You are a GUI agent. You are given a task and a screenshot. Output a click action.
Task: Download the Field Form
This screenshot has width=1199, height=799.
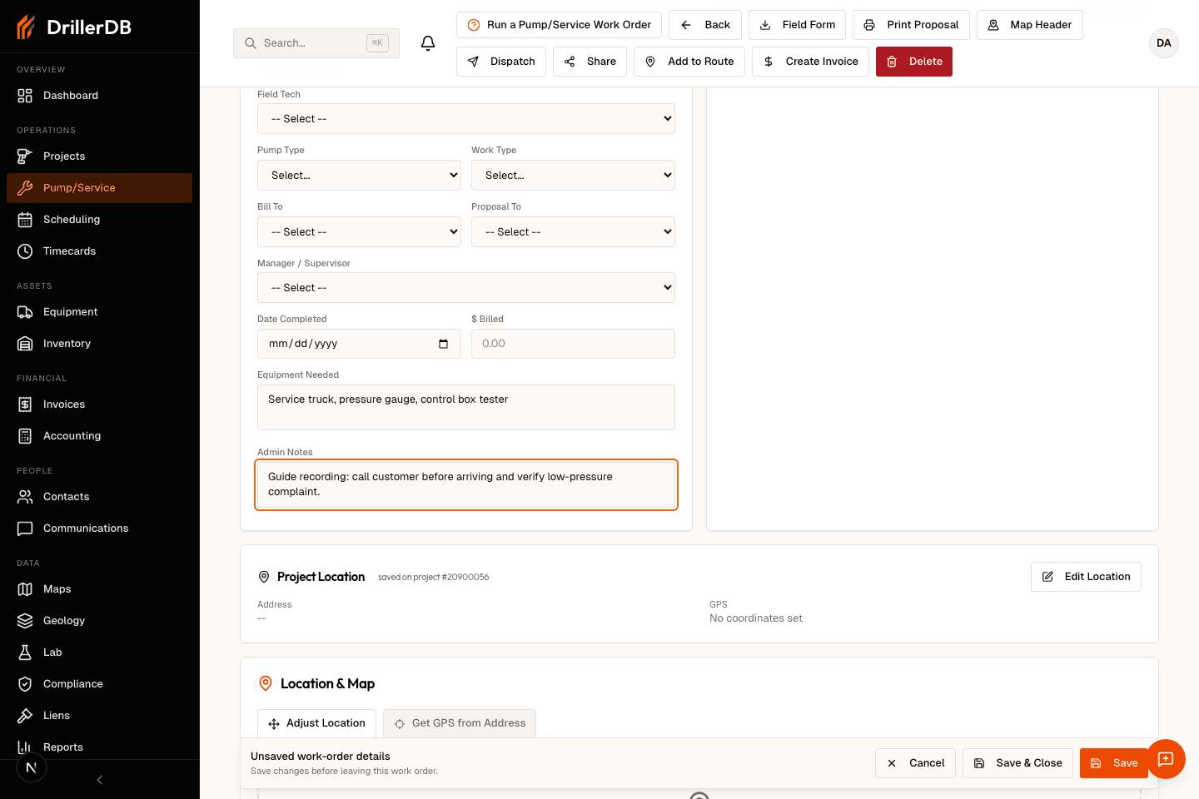coord(797,25)
